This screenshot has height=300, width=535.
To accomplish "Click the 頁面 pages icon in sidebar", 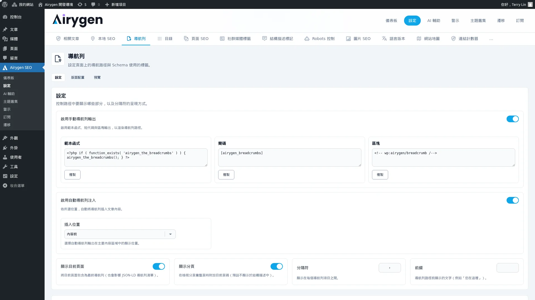I will (x=5, y=49).
